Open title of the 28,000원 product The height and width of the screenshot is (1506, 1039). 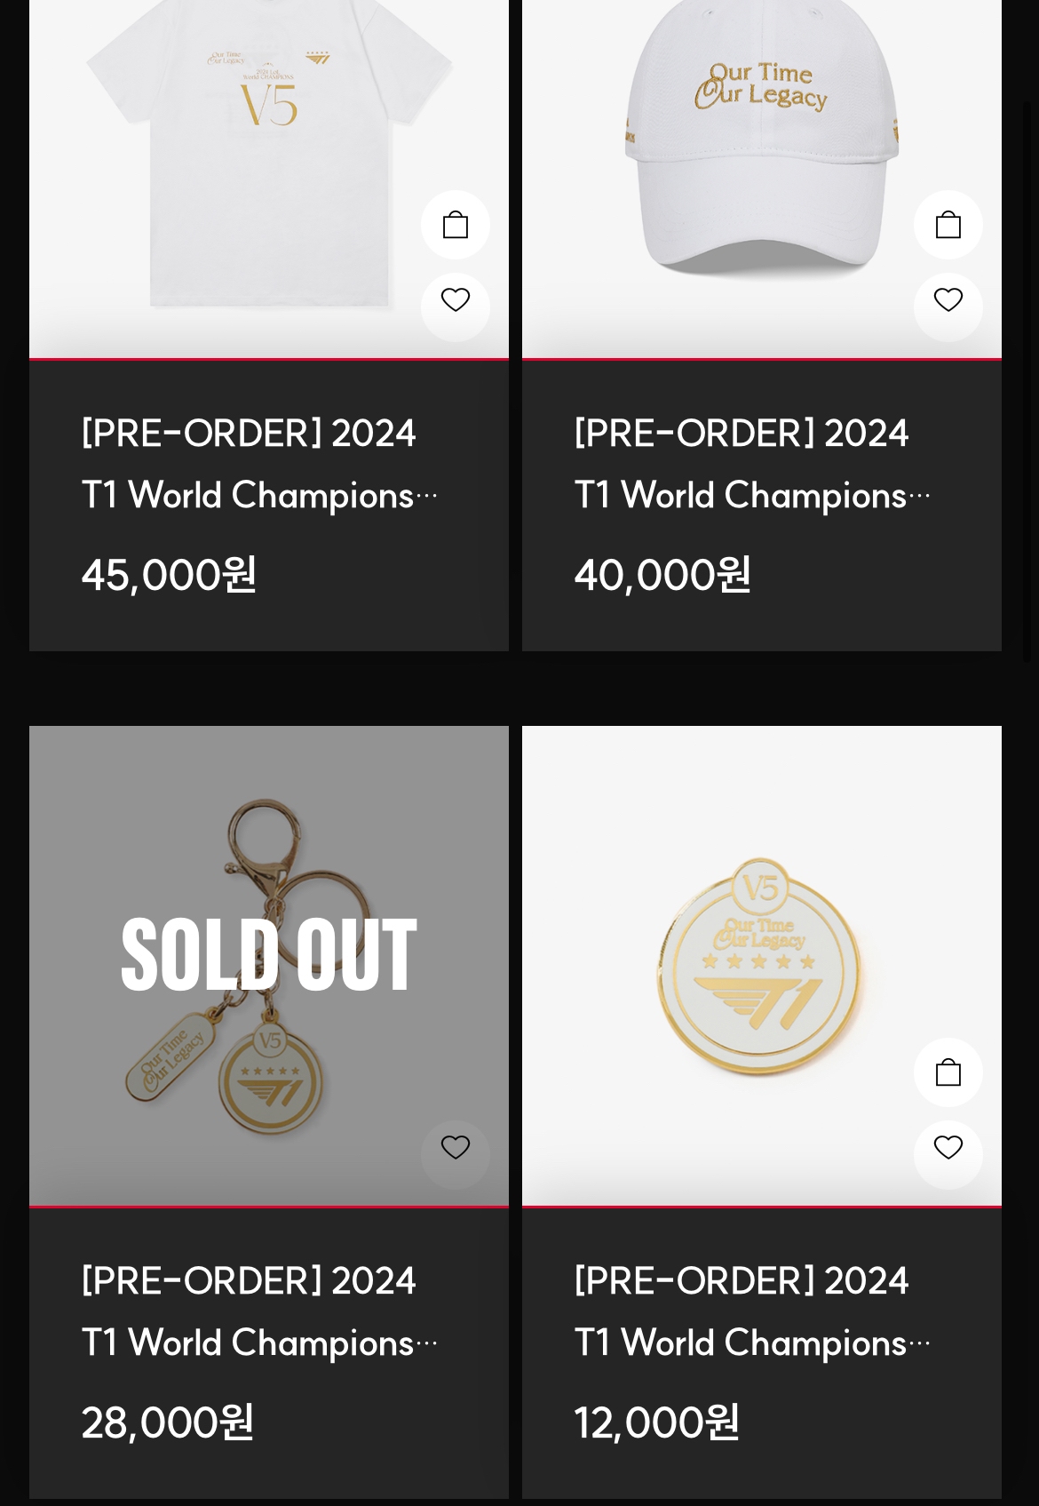tap(259, 1311)
